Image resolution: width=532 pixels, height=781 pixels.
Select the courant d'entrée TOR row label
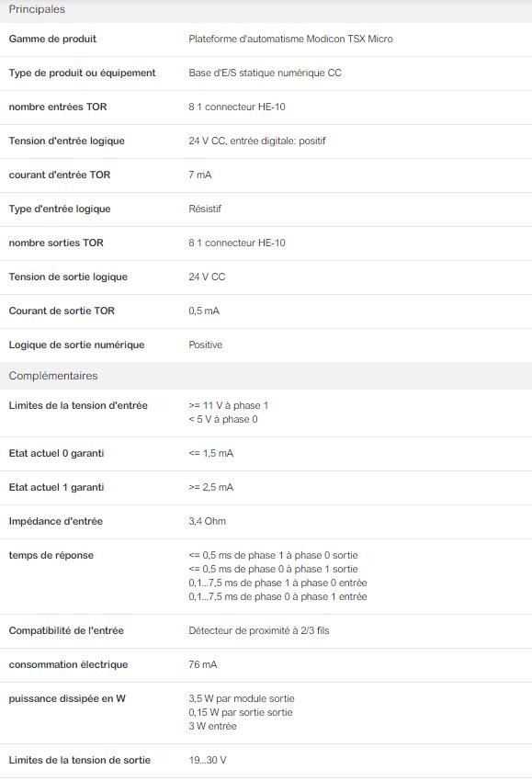60,175
